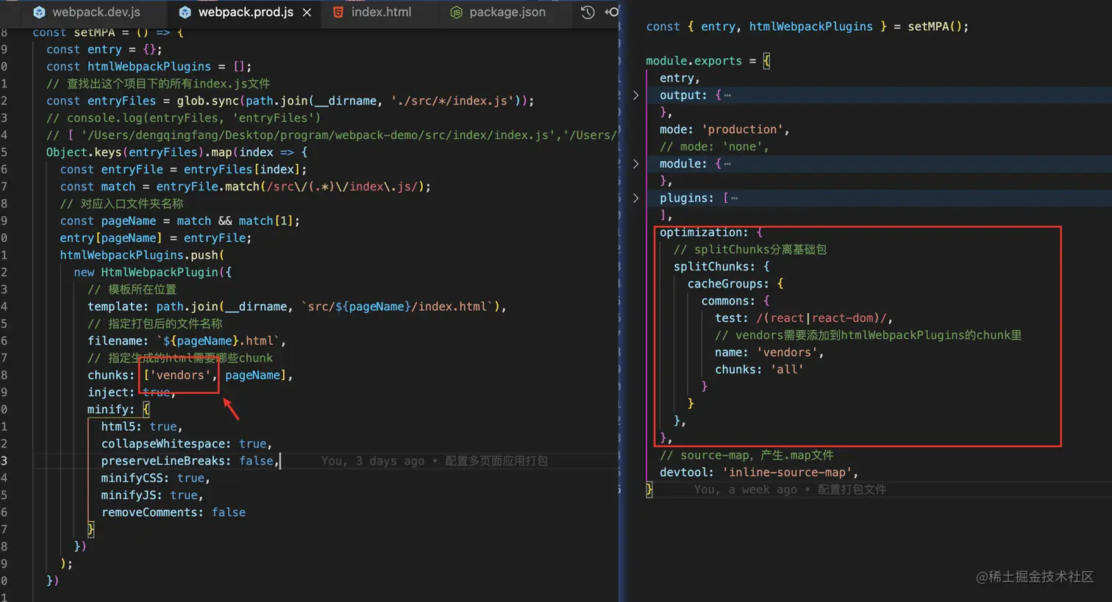Click the 'commons: {' line
The height and width of the screenshot is (602, 1112).
(x=735, y=301)
